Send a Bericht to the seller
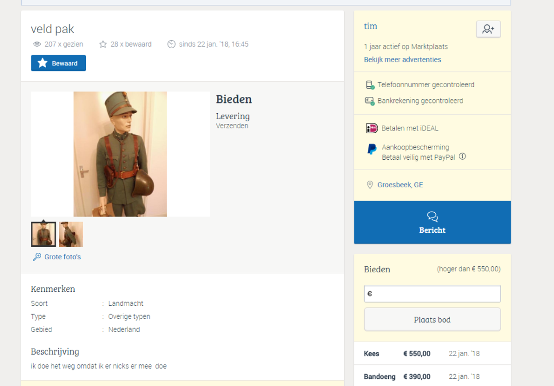This screenshot has width=554, height=386. (x=432, y=223)
